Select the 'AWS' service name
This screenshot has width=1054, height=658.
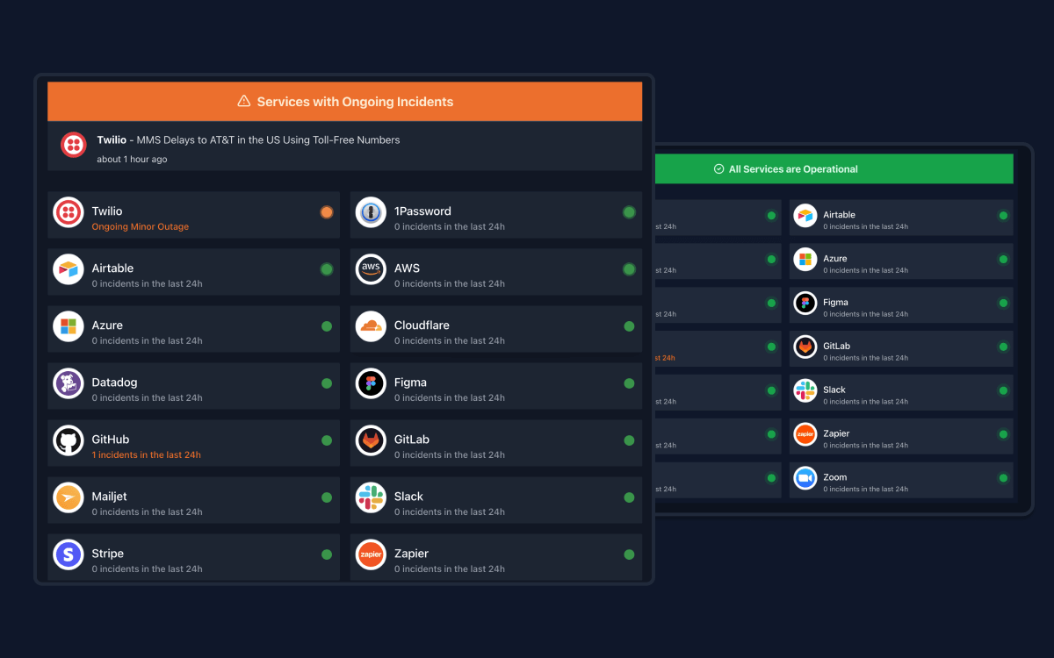407,268
